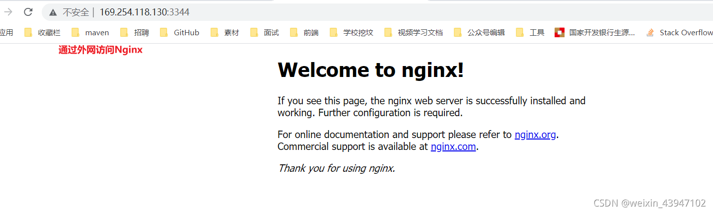Open the 素材 bookmark folder
The height and width of the screenshot is (213, 713).
pos(225,33)
